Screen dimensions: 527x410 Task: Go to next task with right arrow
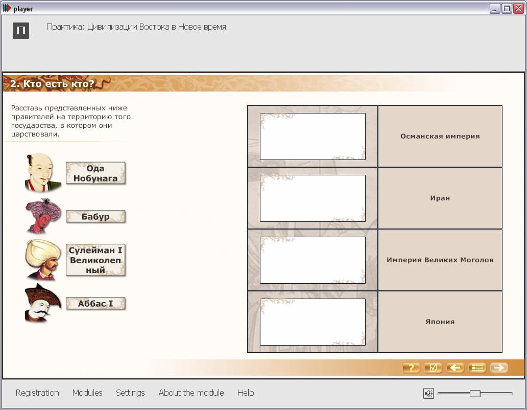[x=499, y=368]
